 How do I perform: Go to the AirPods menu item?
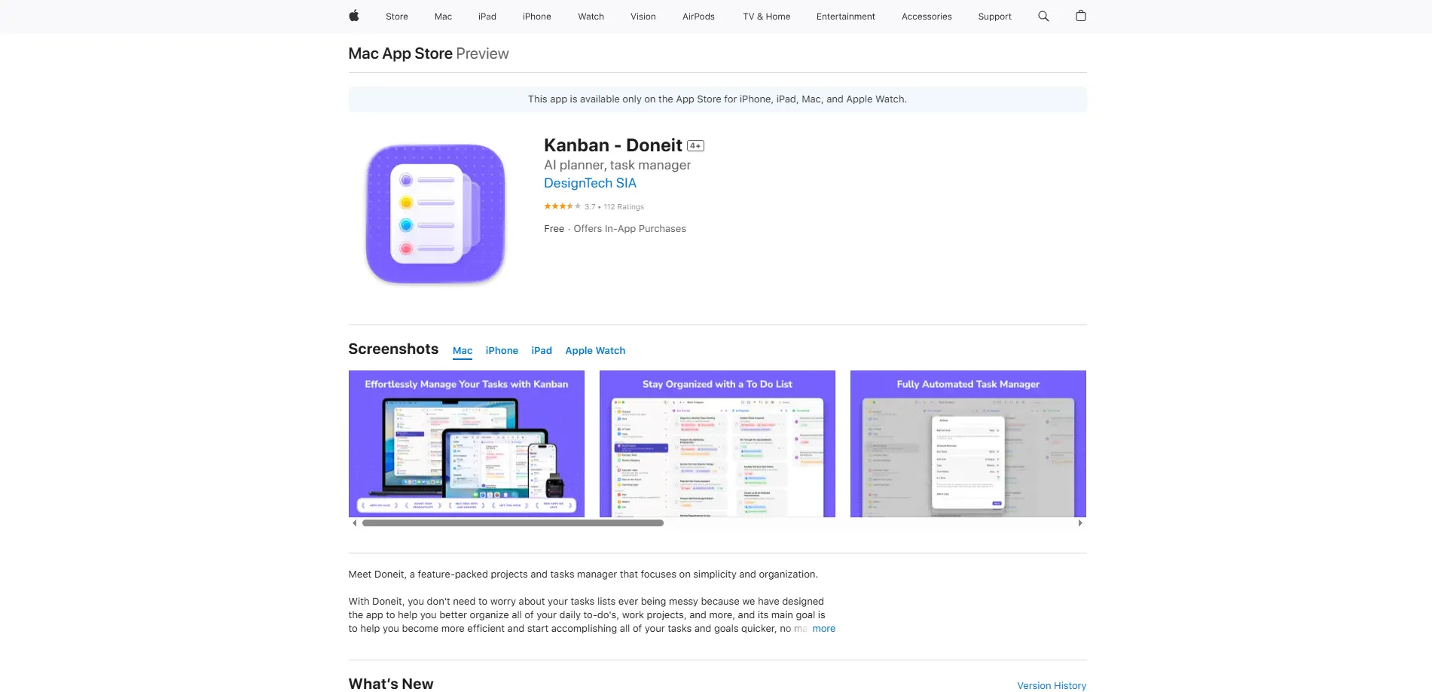[x=698, y=17]
